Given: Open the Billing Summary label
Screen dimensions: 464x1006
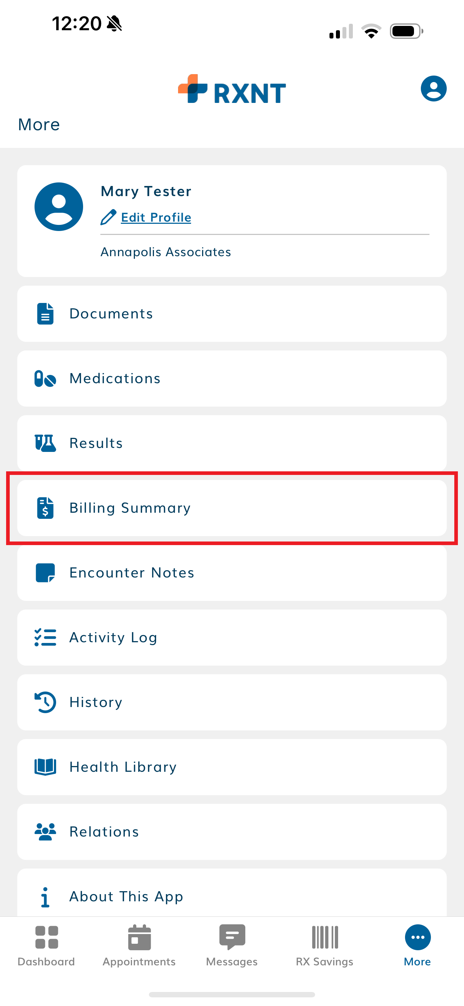Looking at the screenshot, I should (130, 508).
